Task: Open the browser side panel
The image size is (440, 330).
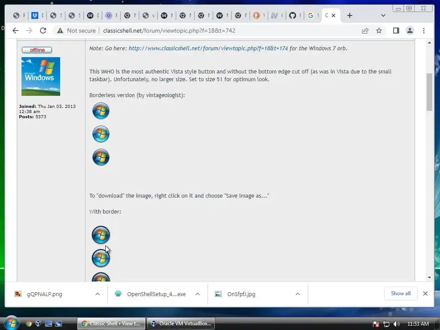Action: coord(396,31)
